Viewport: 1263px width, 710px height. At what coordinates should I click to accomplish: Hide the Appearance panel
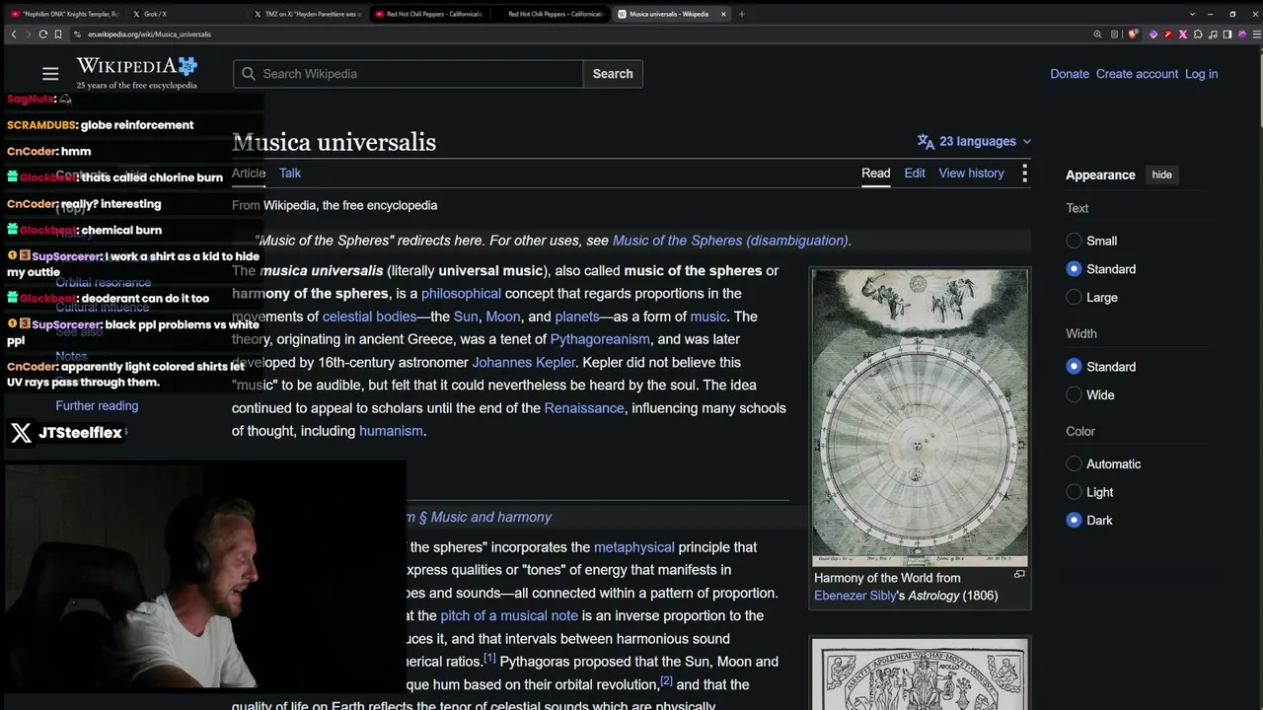point(1161,175)
